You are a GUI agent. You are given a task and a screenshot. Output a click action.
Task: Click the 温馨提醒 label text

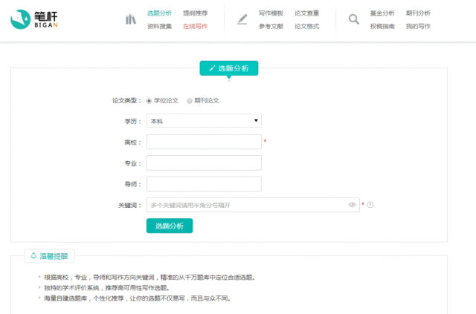[x=54, y=256]
